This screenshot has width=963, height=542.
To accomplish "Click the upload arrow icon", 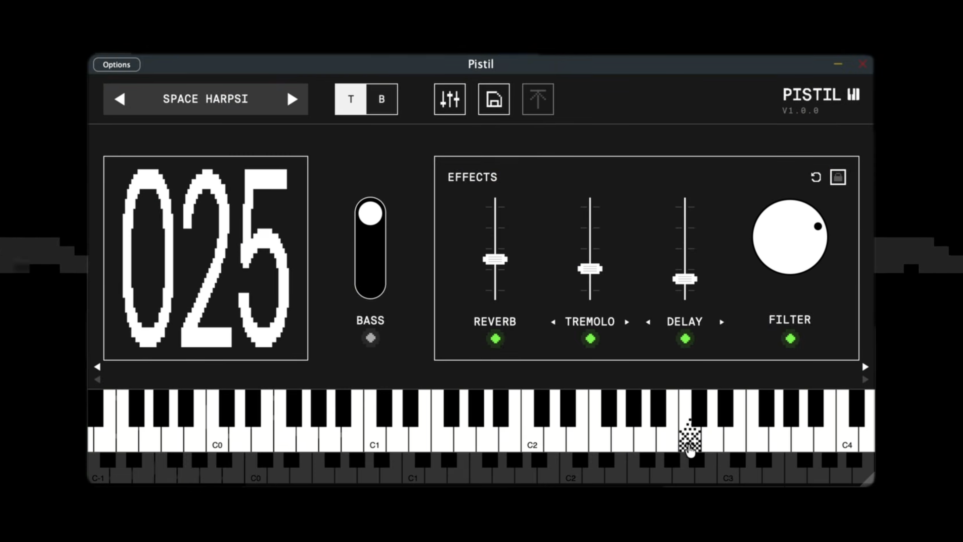I will (x=537, y=99).
